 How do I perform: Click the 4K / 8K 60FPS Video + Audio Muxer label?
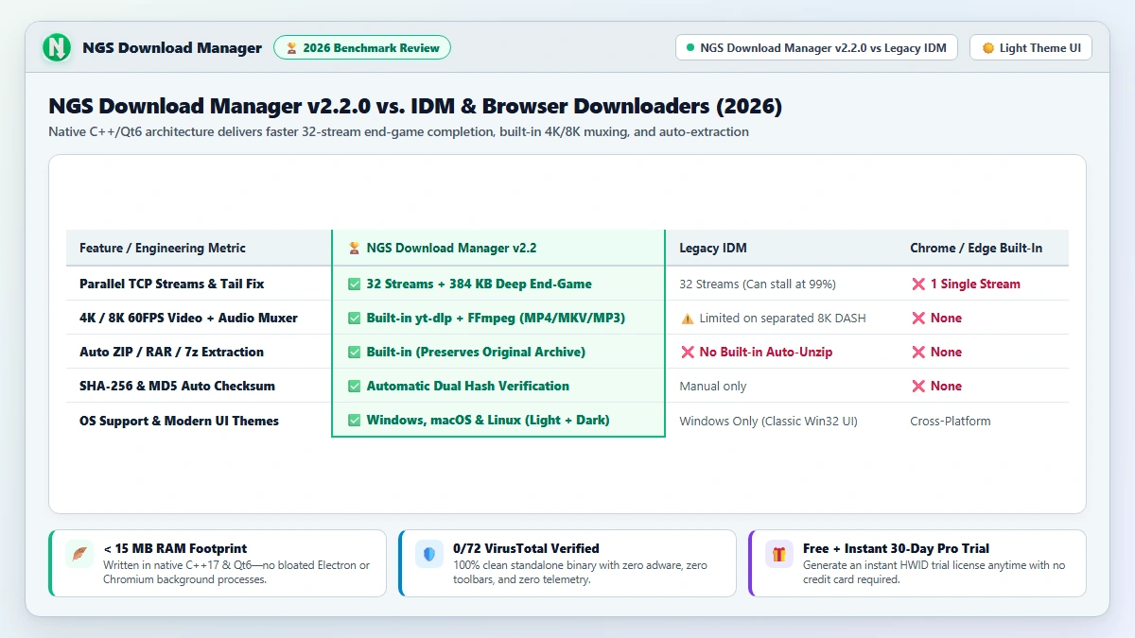point(188,318)
